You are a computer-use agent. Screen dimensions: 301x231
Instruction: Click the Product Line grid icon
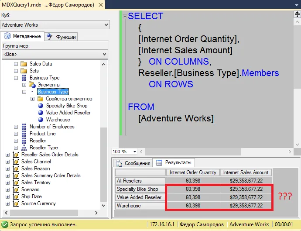pyautogui.click(x=24, y=134)
